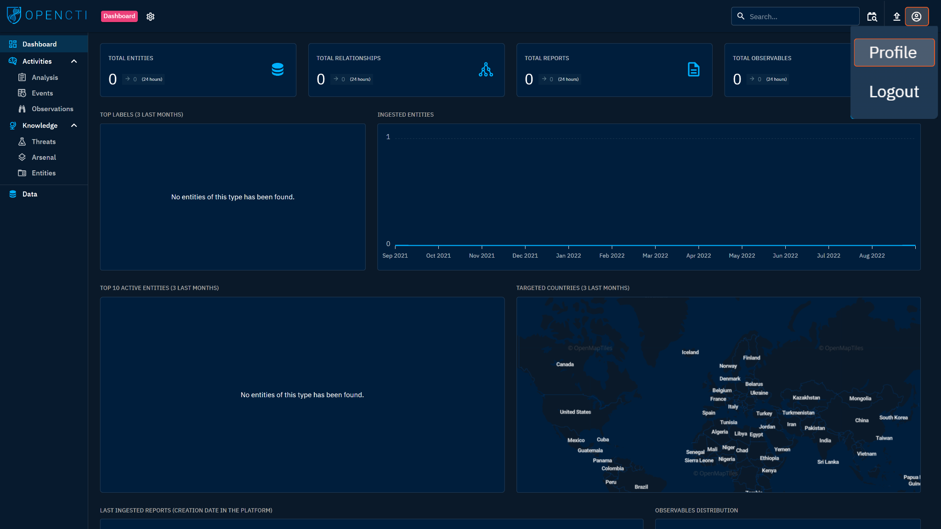Select Profile from the user menu
The image size is (941, 529).
click(x=893, y=52)
